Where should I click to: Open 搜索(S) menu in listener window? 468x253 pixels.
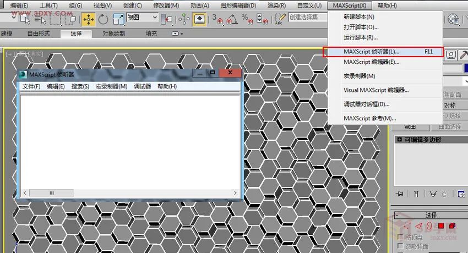click(x=80, y=86)
